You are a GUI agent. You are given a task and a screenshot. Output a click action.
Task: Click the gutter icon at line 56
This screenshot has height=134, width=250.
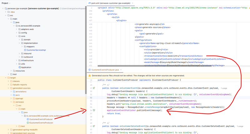pos(93,110)
